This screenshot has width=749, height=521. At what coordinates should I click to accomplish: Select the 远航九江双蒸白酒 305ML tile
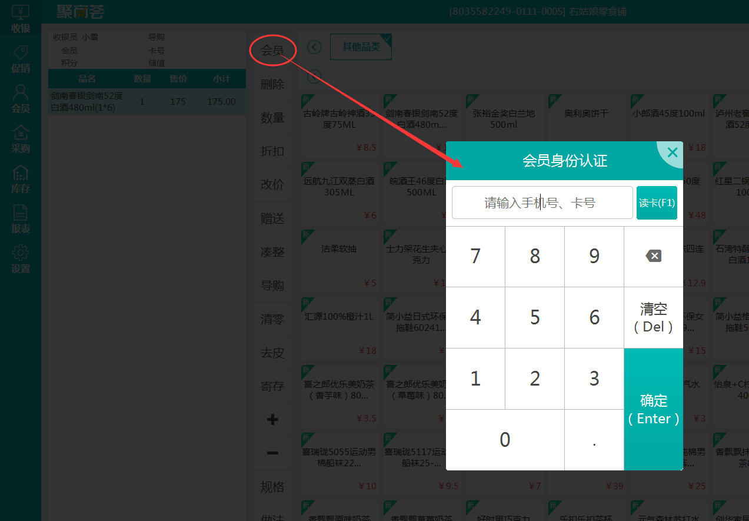point(339,193)
